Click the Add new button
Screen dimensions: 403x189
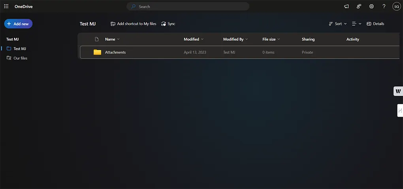click(18, 24)
